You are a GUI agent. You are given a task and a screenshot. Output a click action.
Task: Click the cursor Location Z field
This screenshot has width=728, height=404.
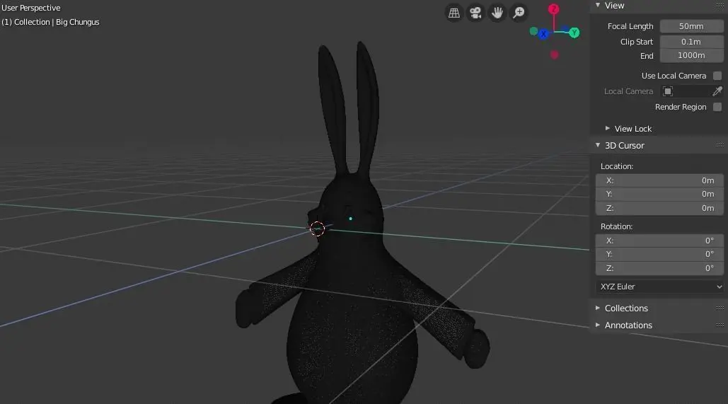pos(660,208)
